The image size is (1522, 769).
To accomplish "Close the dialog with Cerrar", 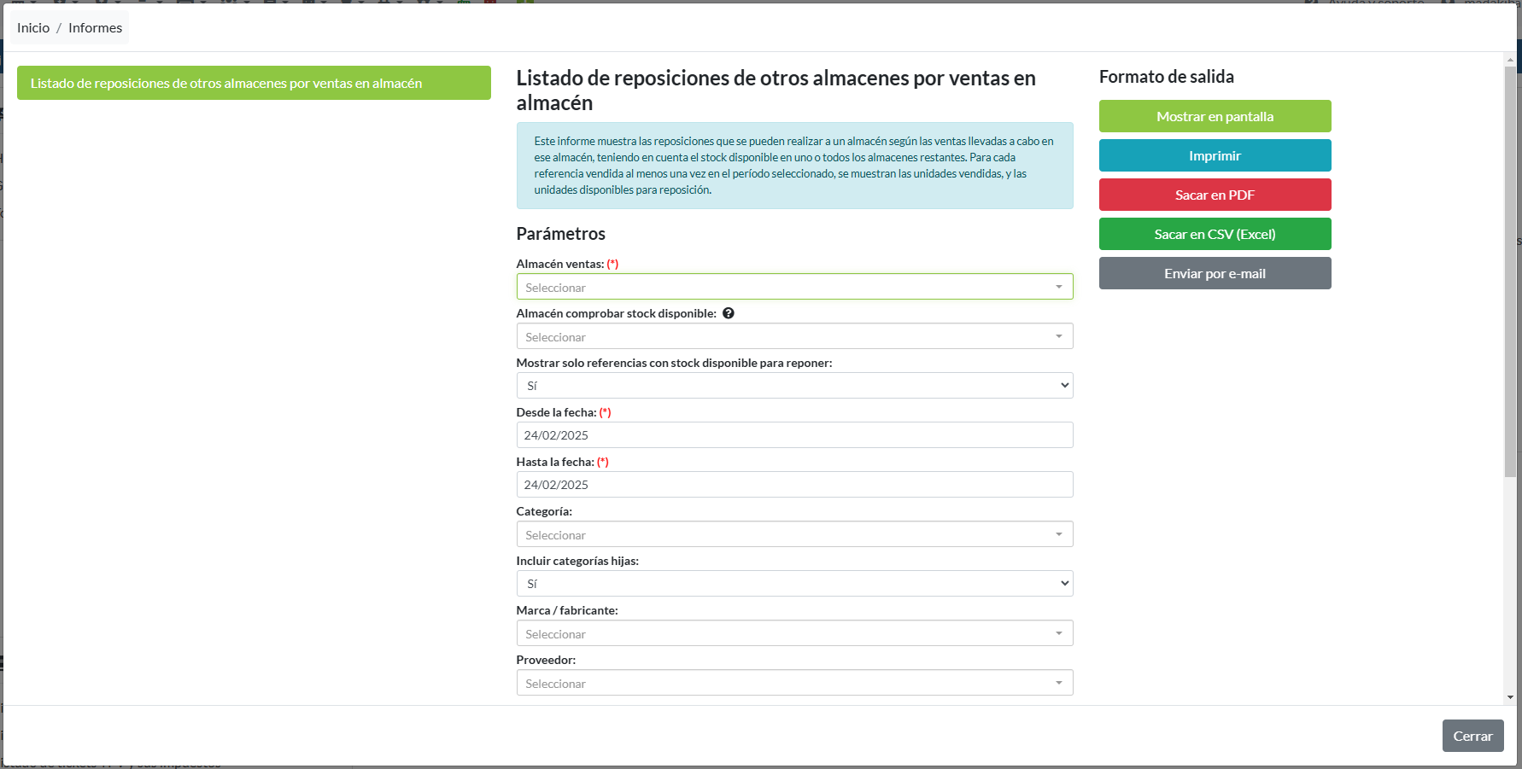I will [1472, 735].
